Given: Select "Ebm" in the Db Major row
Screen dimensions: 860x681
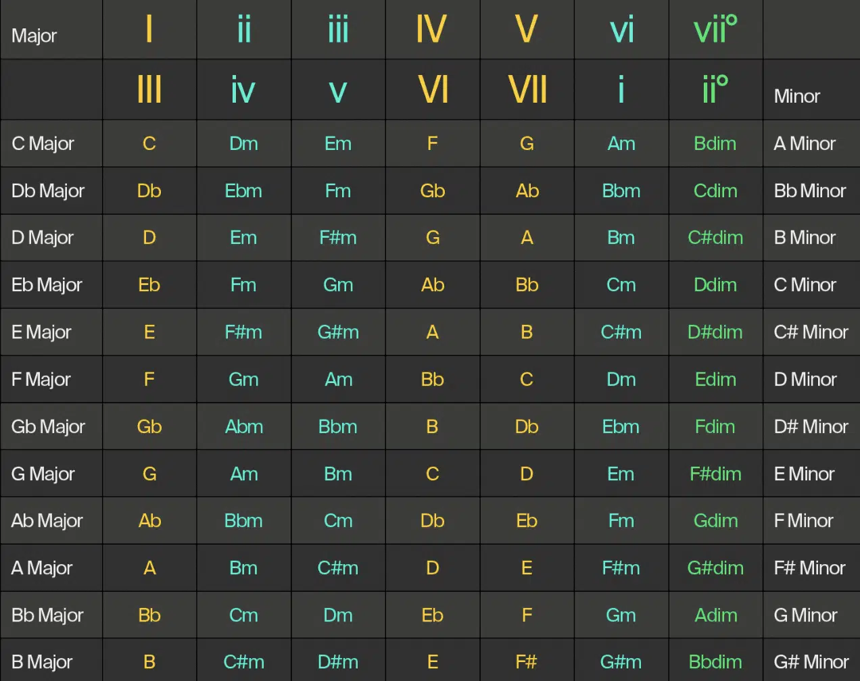Looking at the screenshot, I should (243, 191).
